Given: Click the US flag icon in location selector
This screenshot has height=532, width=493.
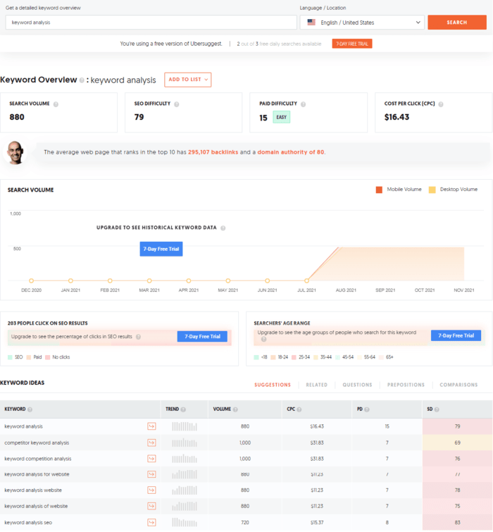Looking at the screenshot, I should coord(311,22).
